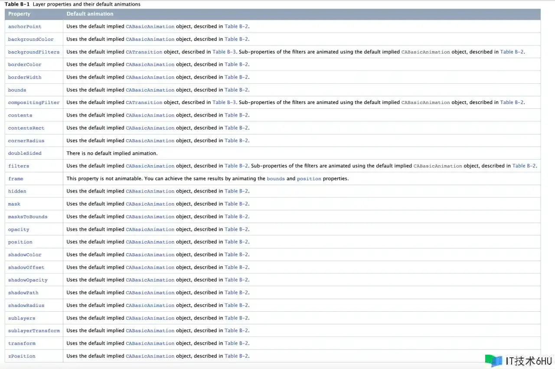Click the Default animation column header
Screen dimensions: 555x369
tap(90, 14)
